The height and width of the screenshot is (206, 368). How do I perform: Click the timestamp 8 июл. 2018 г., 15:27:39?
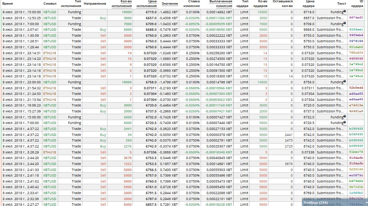pyautogui.click(x=21, y=111)
